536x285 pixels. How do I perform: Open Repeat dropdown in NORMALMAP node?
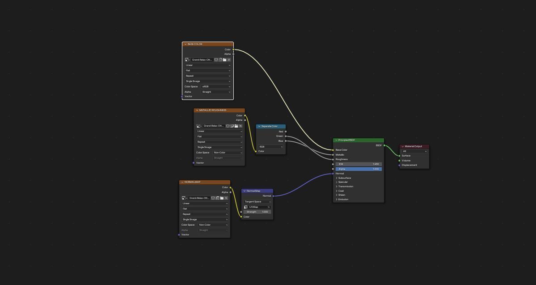pyautogui.click(x=205, y=214)
